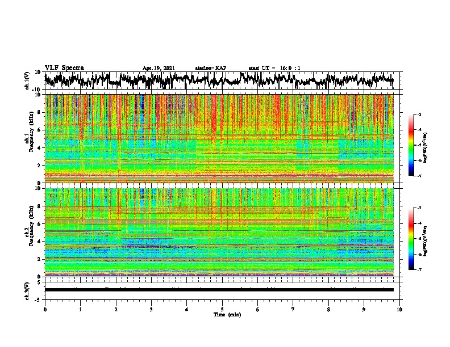Screen dimensions: 450x347
Task: Click the "2" kHz tick on ch.1 spectrogram axis
Action: click(40, 165)
